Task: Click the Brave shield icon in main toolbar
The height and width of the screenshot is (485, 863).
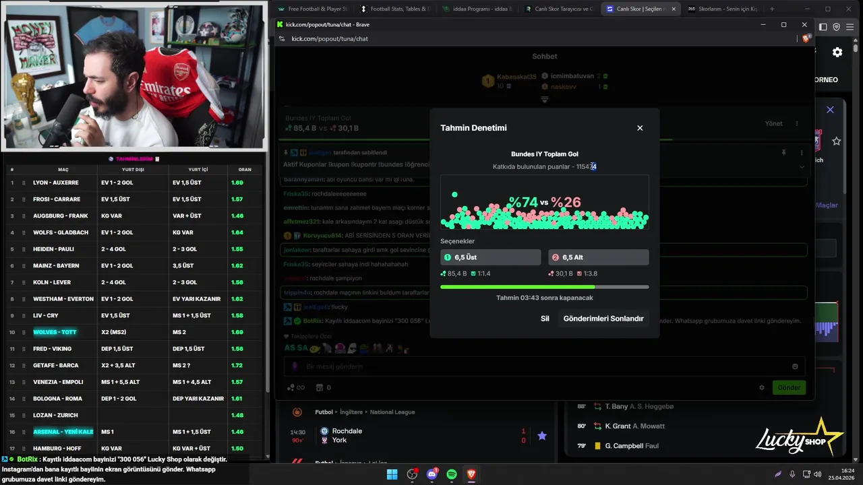Action: click(837, 27)
